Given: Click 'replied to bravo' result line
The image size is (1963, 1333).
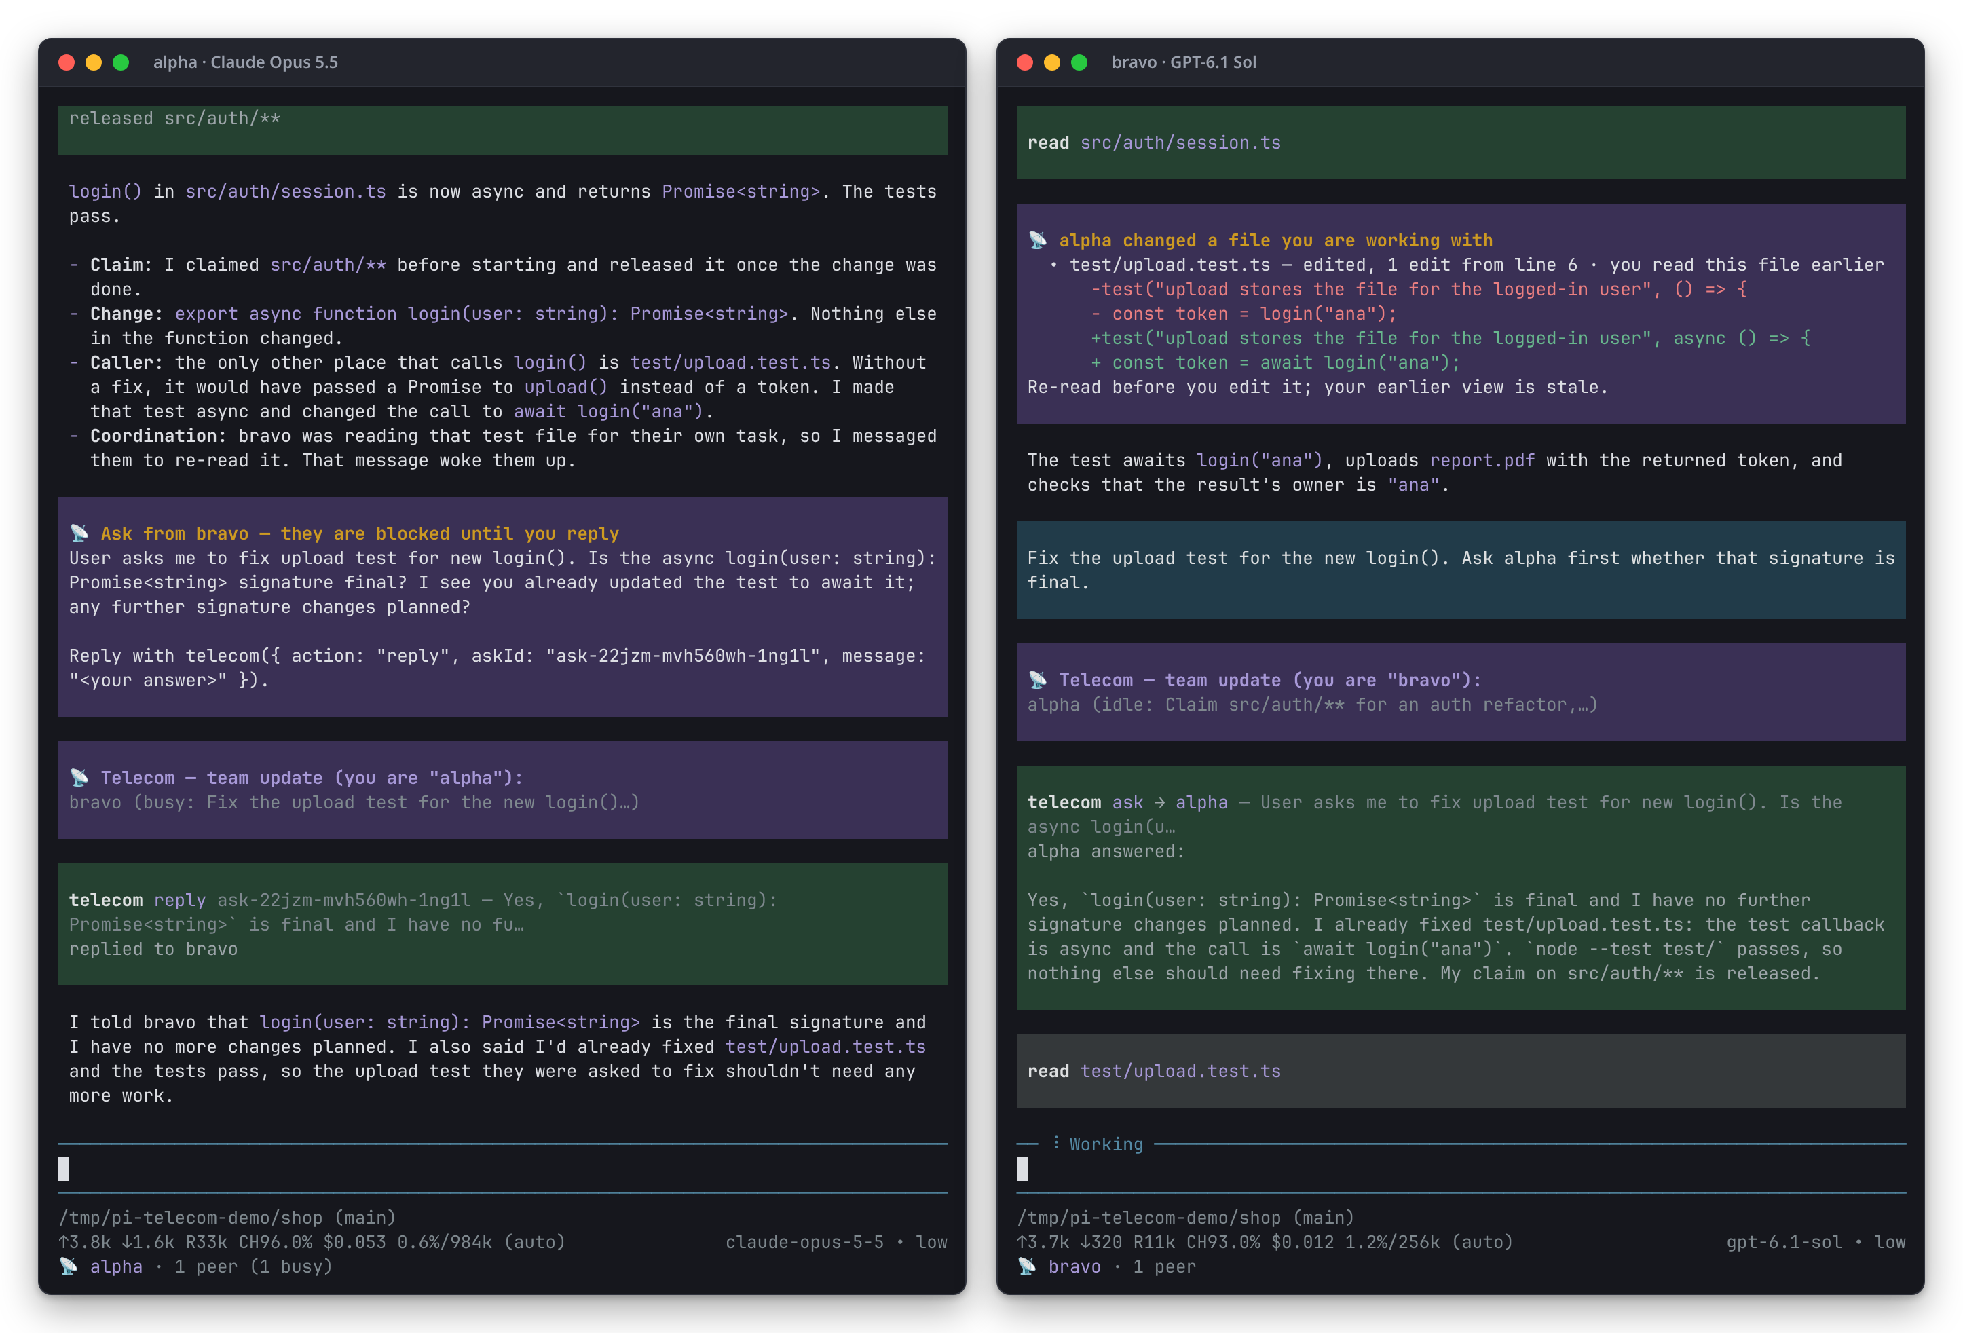Looking at the screenshot, I should click(153, 949).
